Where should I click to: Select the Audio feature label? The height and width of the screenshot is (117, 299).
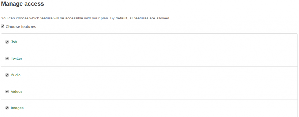tap(16, 75)
